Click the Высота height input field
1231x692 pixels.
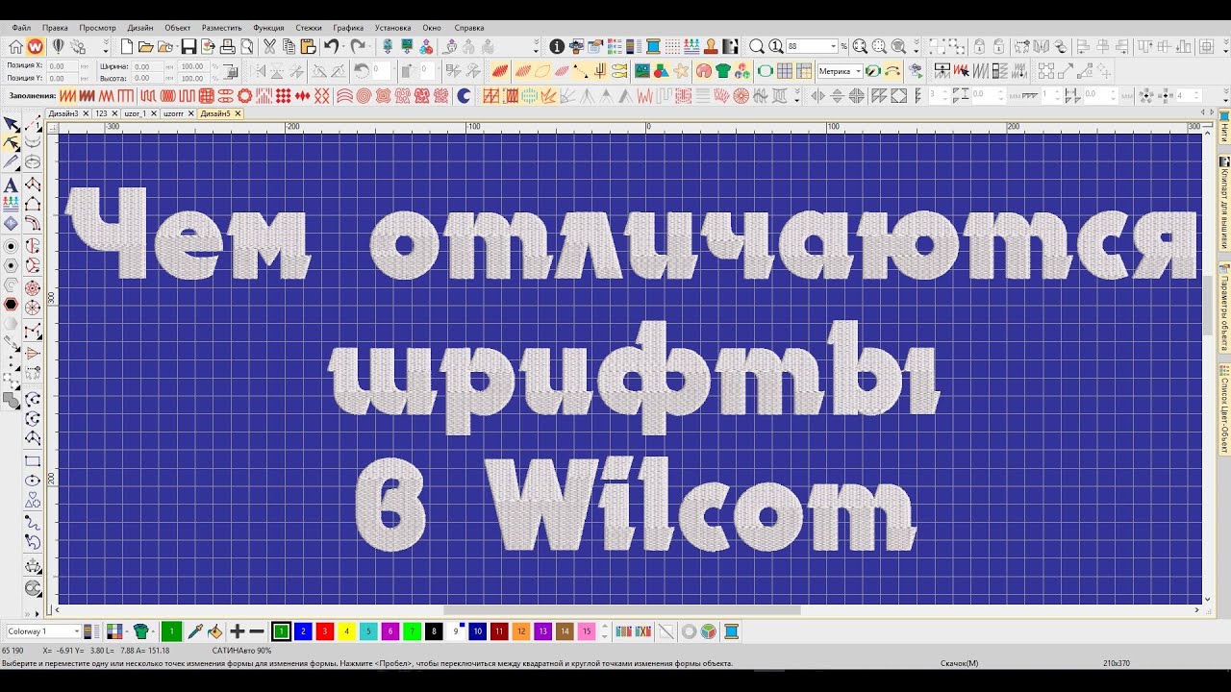click(x=146, y=79)
